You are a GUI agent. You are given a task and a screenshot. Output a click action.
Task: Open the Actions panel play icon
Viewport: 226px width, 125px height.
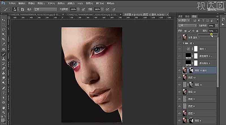click(x=223, y=24)
